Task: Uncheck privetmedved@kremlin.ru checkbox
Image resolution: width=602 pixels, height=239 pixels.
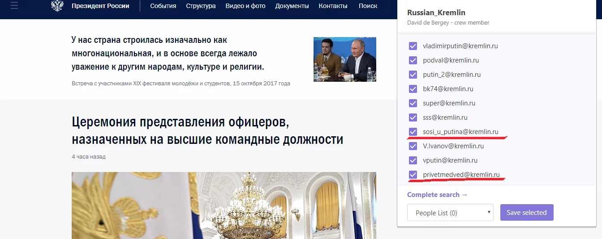Action: pos(413,175)
